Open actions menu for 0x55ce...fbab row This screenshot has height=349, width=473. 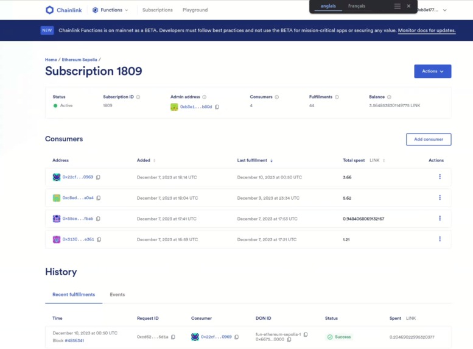pyautogui.click(x=440, y=218)
